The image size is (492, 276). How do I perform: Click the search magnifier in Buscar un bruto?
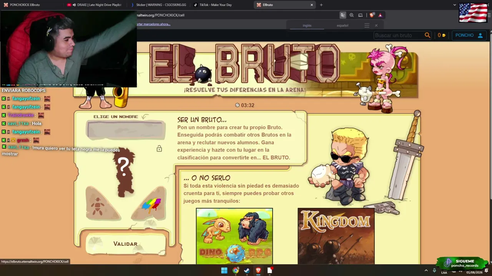[x=427, y=35]
